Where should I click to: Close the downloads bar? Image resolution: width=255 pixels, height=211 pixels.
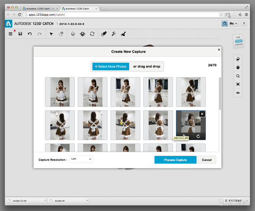(x=247, y=201)
